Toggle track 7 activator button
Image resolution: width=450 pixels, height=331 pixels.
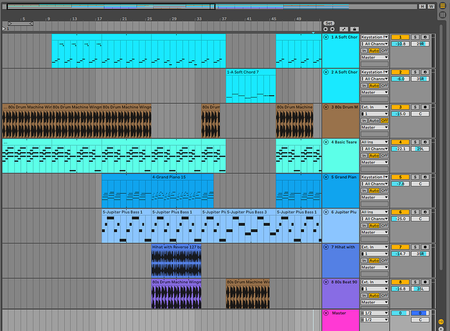click(400, 247)
